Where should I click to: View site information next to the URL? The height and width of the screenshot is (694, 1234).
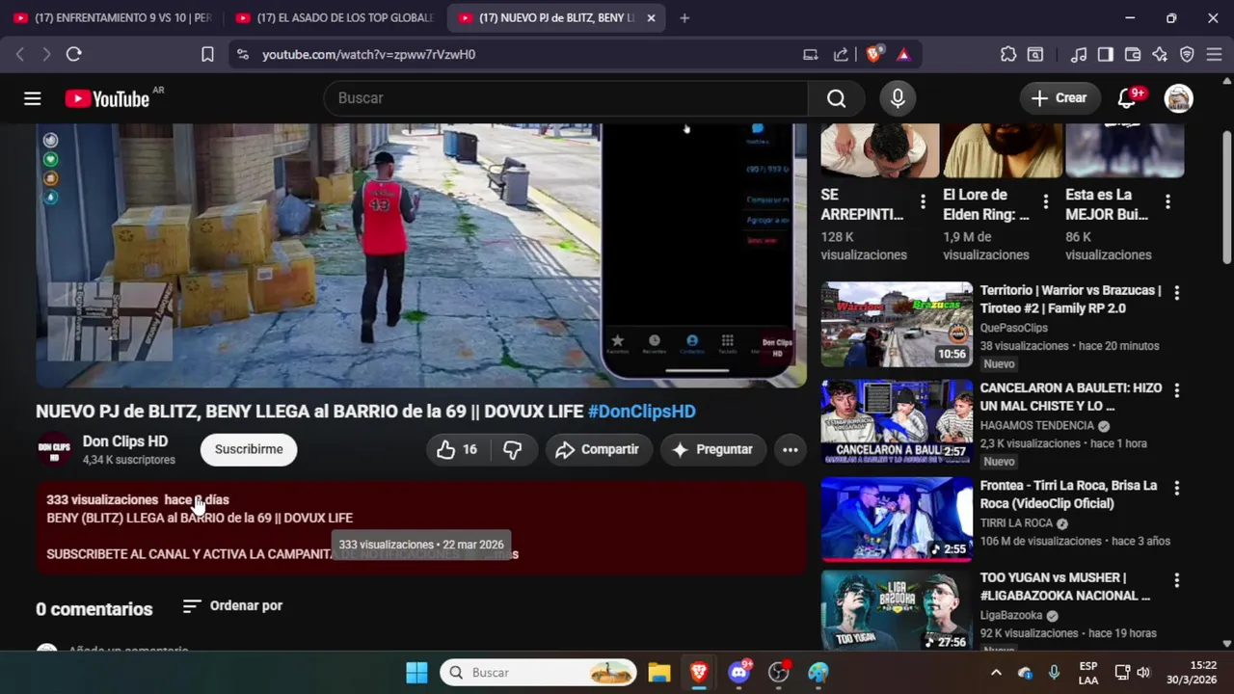click(x=242, y=55)
